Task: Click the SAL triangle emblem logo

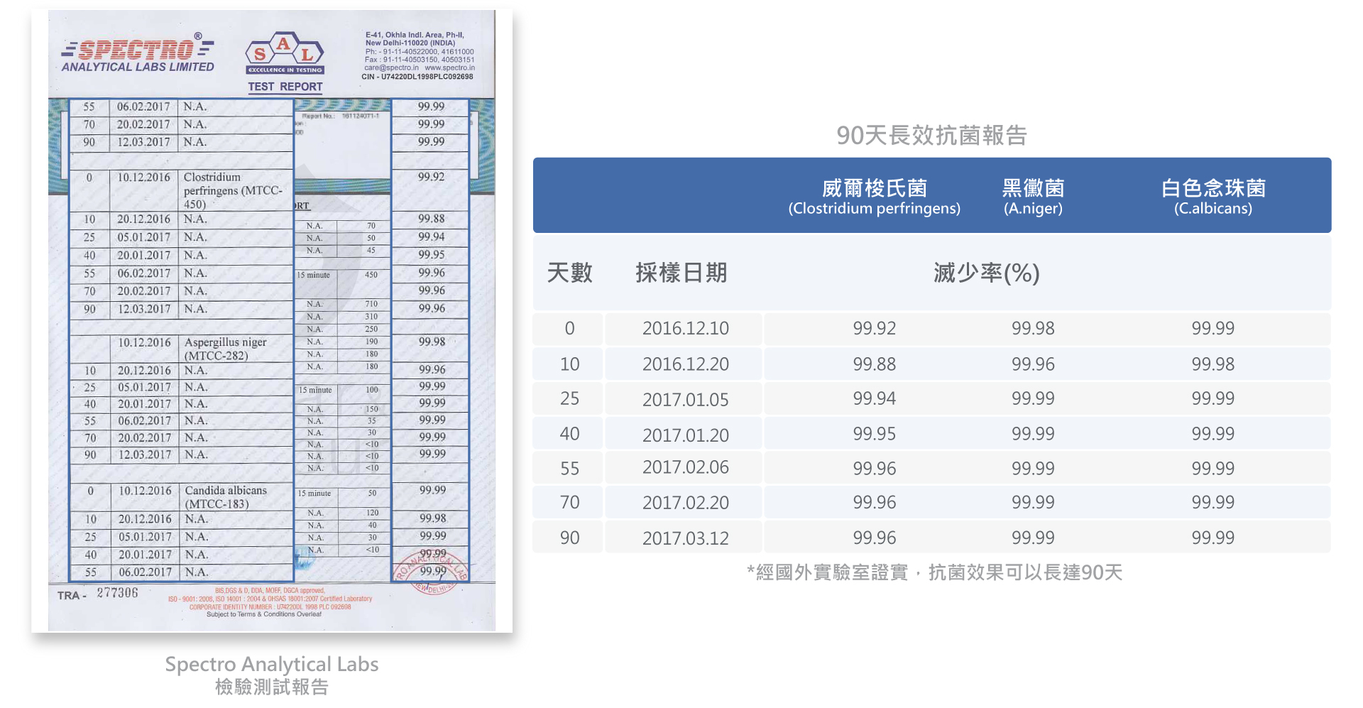Action: pyautogui.click(x=285, y=53)
